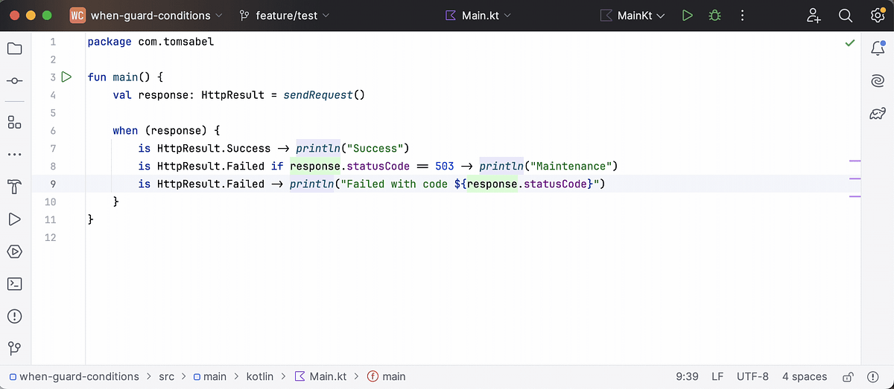Viewport: 894px width, 389px height.
Task: Click the status bar warning circle icon
Action: pos(872,377)
